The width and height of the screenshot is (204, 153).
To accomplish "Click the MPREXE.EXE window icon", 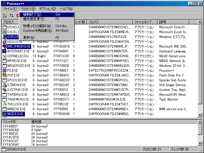I will point(5,61).
